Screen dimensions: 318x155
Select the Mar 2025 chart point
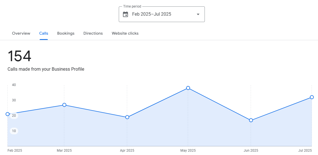64,105
